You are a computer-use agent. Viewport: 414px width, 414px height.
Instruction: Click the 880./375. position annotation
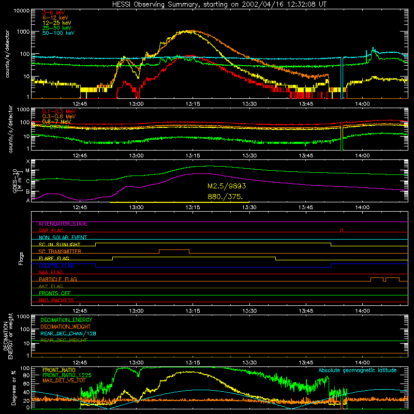point(225,197)
